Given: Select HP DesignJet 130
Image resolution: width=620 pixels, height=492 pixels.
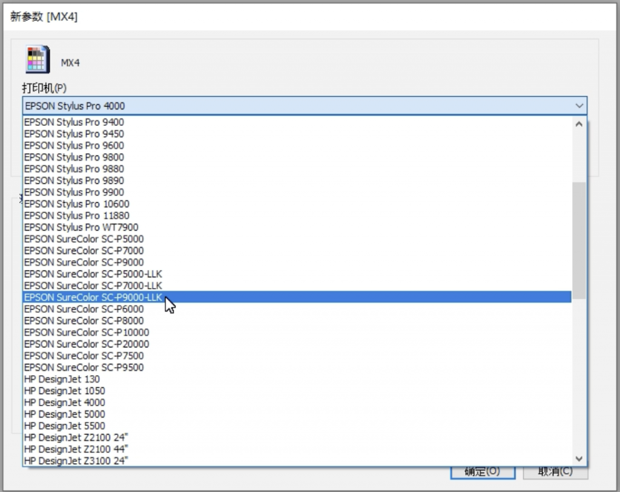Looking at the screenshot, I should (x=297, y=379).
